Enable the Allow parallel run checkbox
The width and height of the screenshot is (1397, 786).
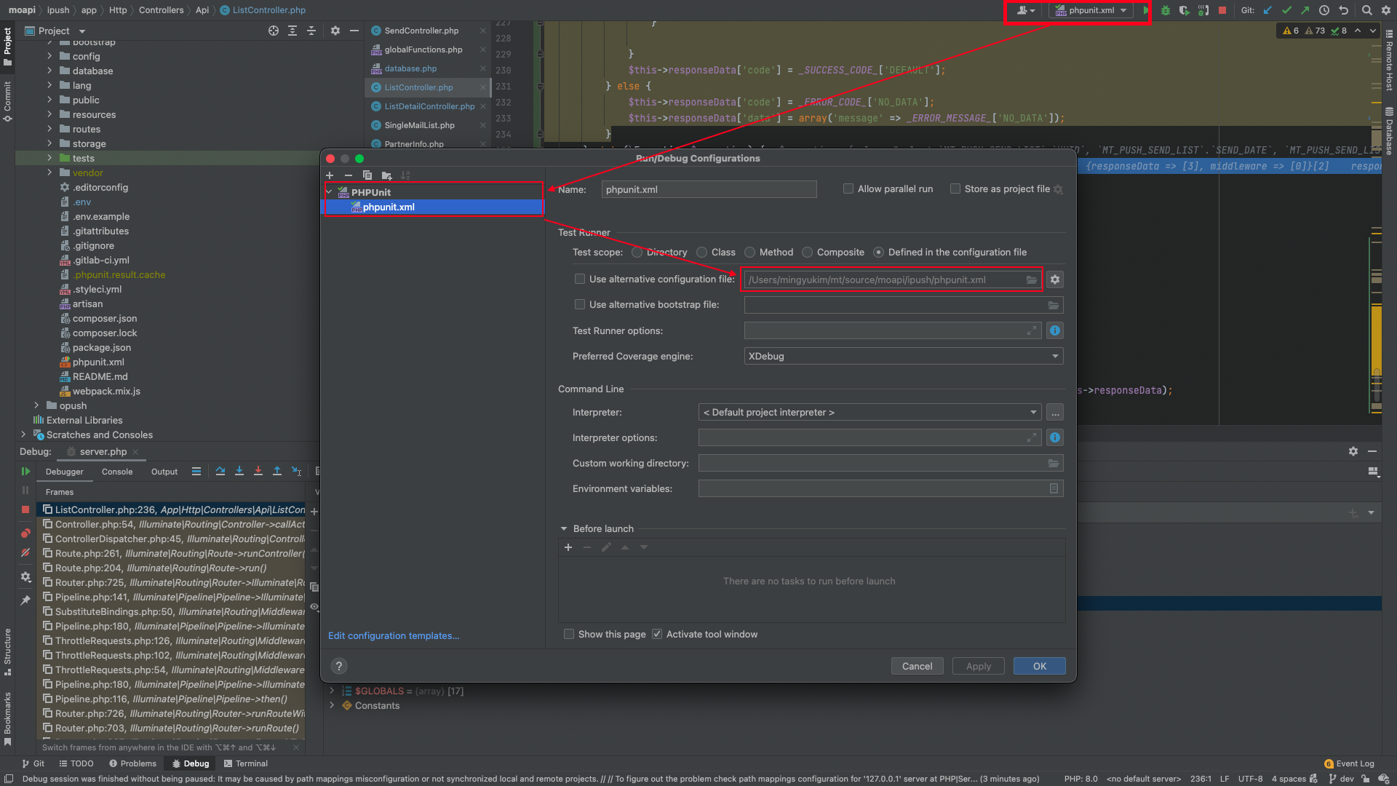pos(848,189)
